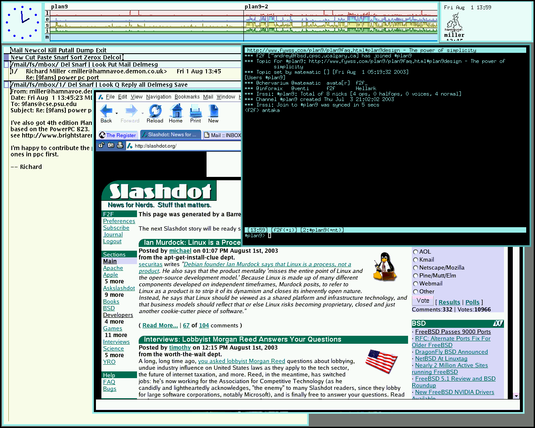Screen dimensions: 535x428
Task: Click the miller face icon
Action: 453,22
